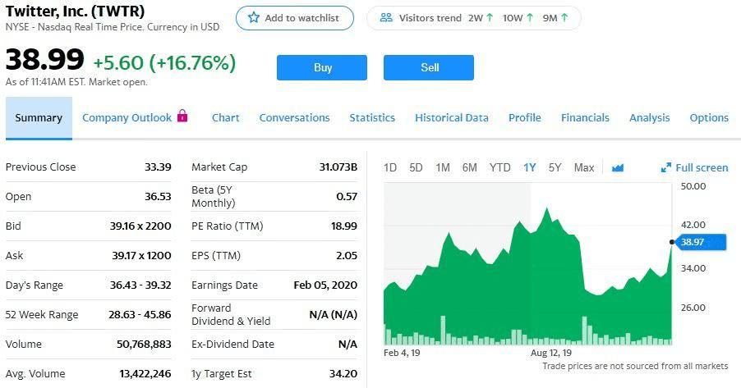Click the star icon to add to watchlist
The width and height of the screenshot is (741, 388).
tap(254, 18)
